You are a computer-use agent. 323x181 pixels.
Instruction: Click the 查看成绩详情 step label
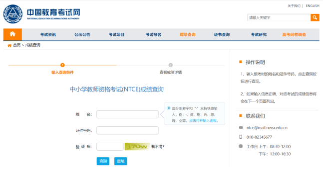point(171,72)
